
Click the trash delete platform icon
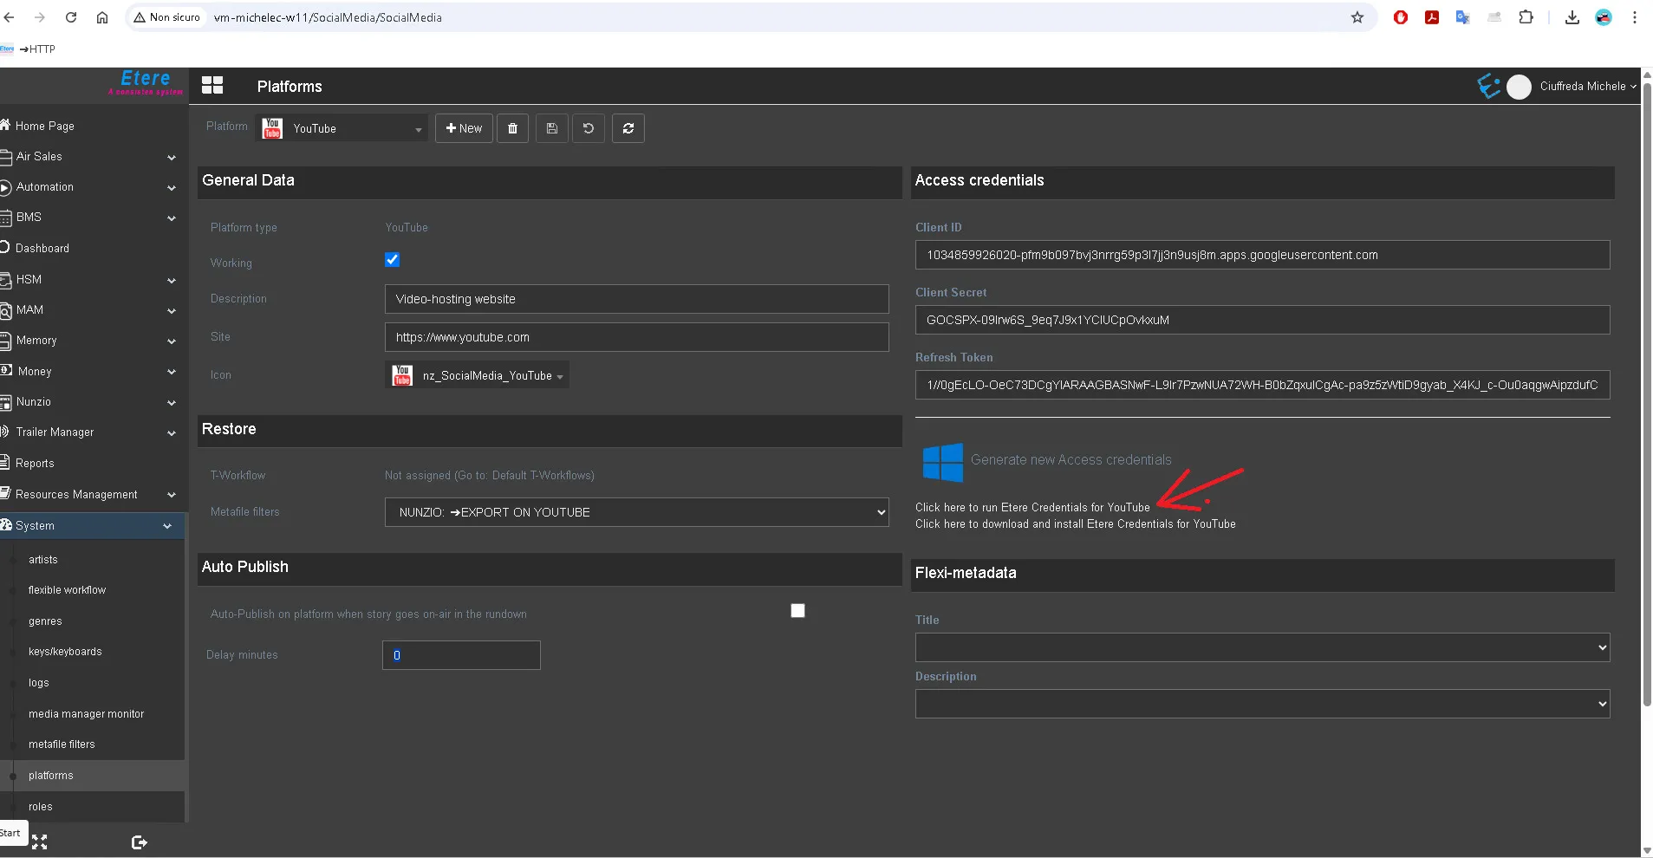(512, 128)
